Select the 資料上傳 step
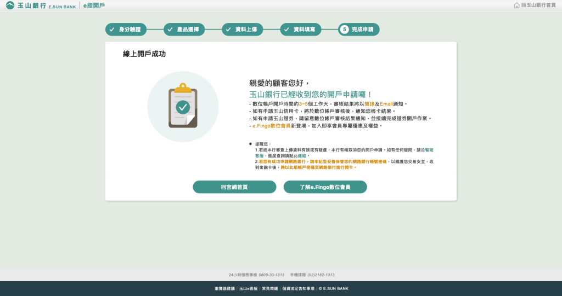 242,30
